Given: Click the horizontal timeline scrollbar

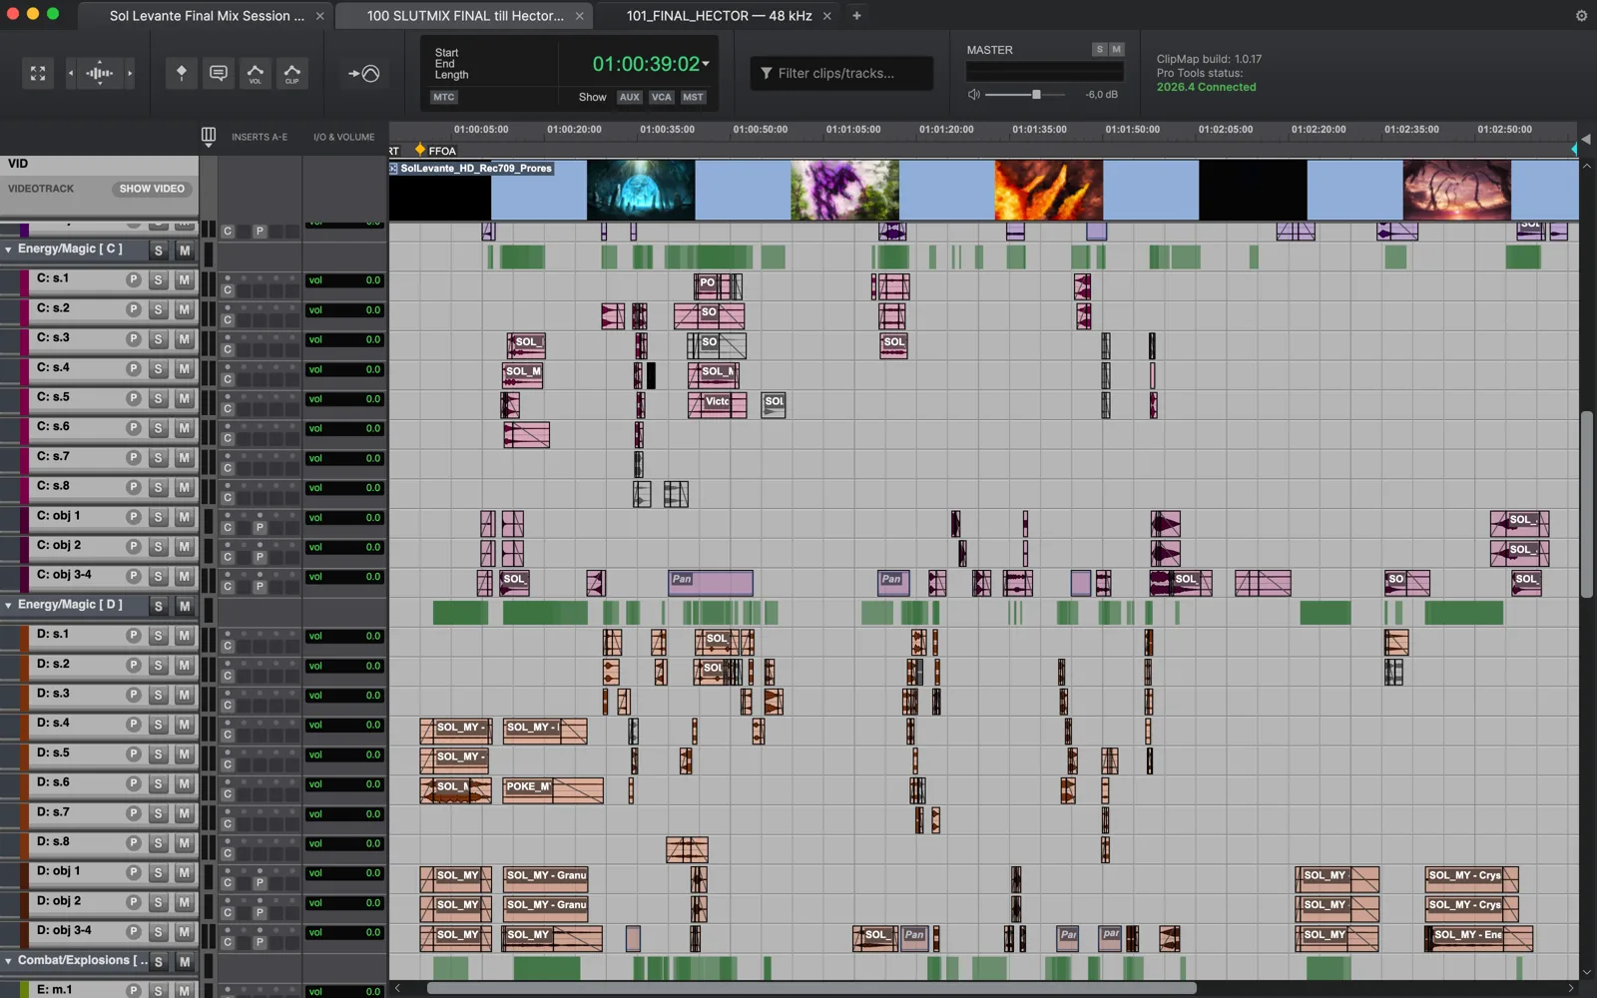Looking at the screenshot, I should coord(811,988).
